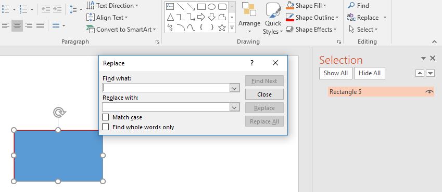The image size is (442, 192).
Task: Collapse the ribbon
Action: 434,42
